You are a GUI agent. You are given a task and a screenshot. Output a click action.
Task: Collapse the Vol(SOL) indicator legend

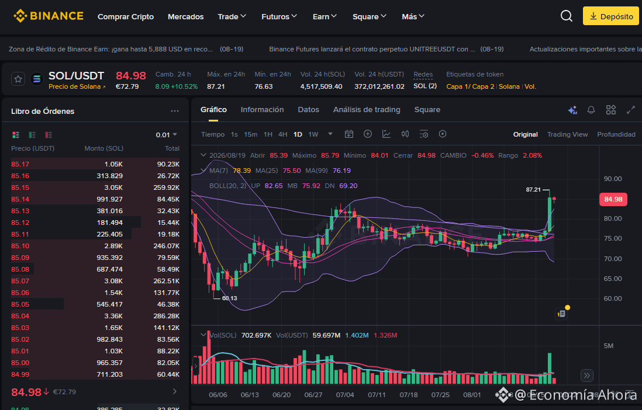(x=203, y=335)
